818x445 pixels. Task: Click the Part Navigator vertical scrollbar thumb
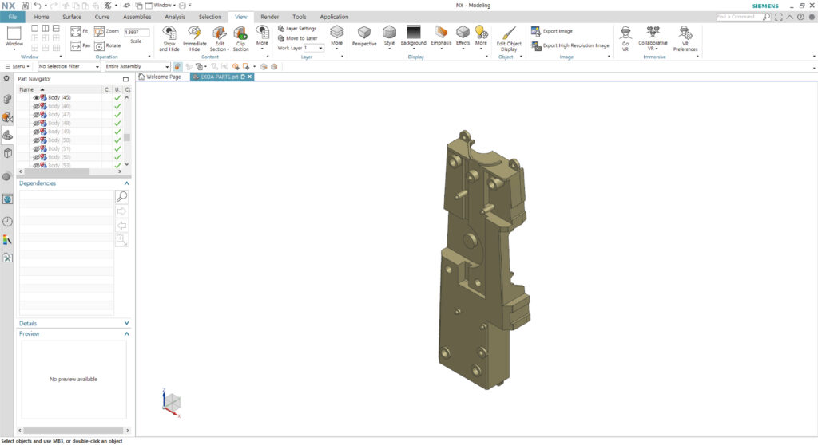click(x=127, y=138)
